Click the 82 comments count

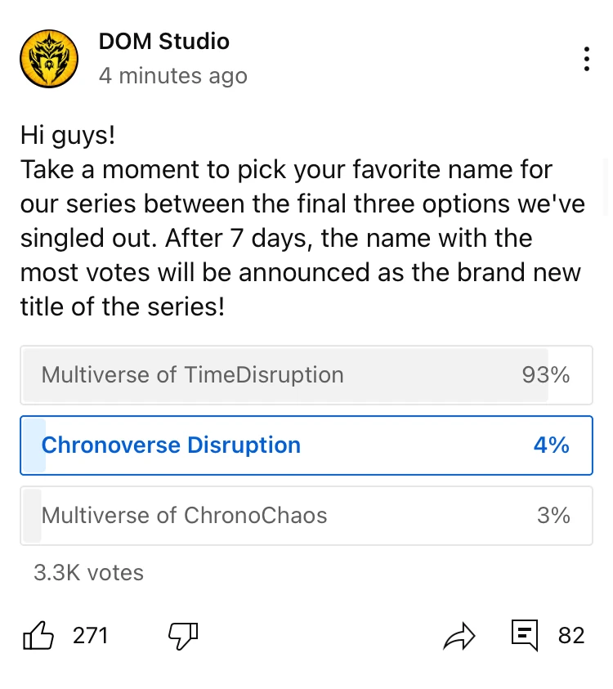tap(571, 635)
